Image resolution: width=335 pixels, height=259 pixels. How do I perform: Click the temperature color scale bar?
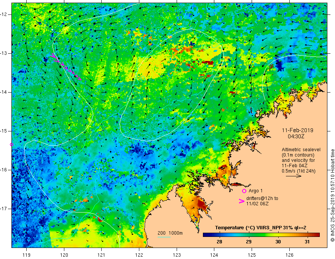pyautogui.click(x=261, y=235)
